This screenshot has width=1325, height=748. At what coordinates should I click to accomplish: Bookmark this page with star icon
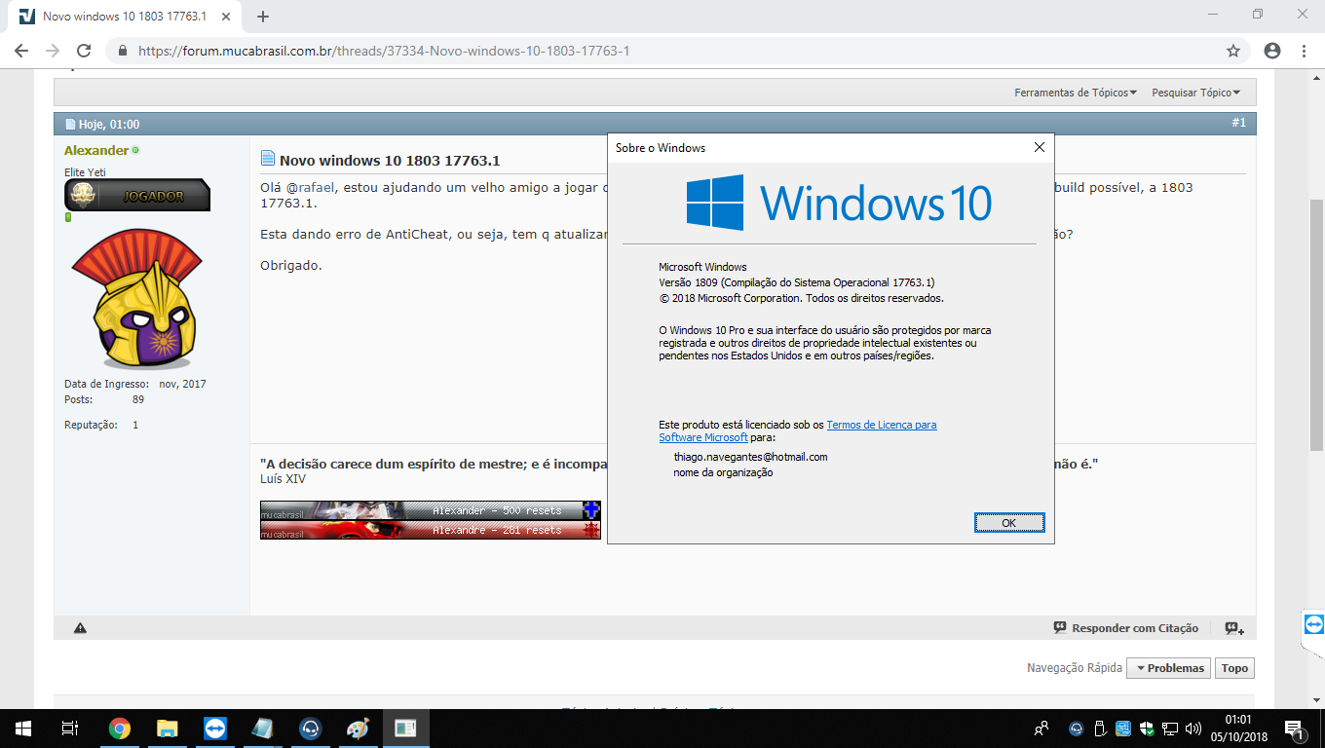pyautogui.click(x=1232, y=51)
